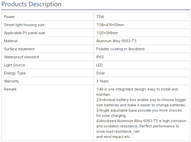Click the Warranty row label

(x=11, y=81)
